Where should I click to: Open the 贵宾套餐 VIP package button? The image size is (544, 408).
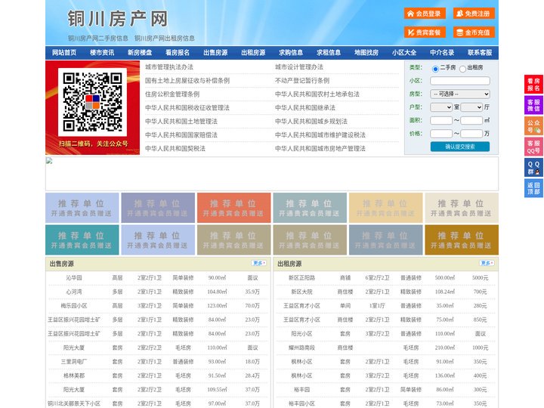click(x=425, y=32)
